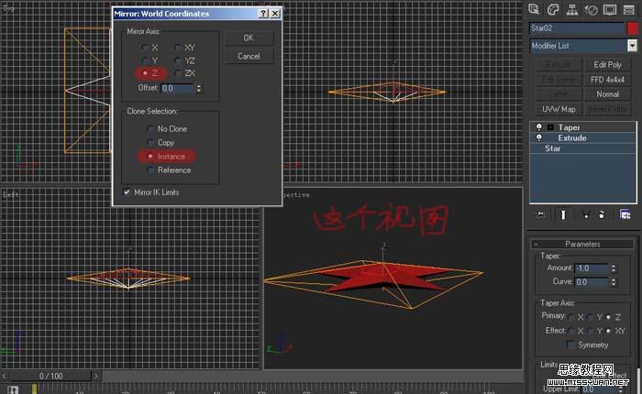This screenshot has width=642, height=394.
Task: Choose No Clone option
Action: click(x=150, y=128)
